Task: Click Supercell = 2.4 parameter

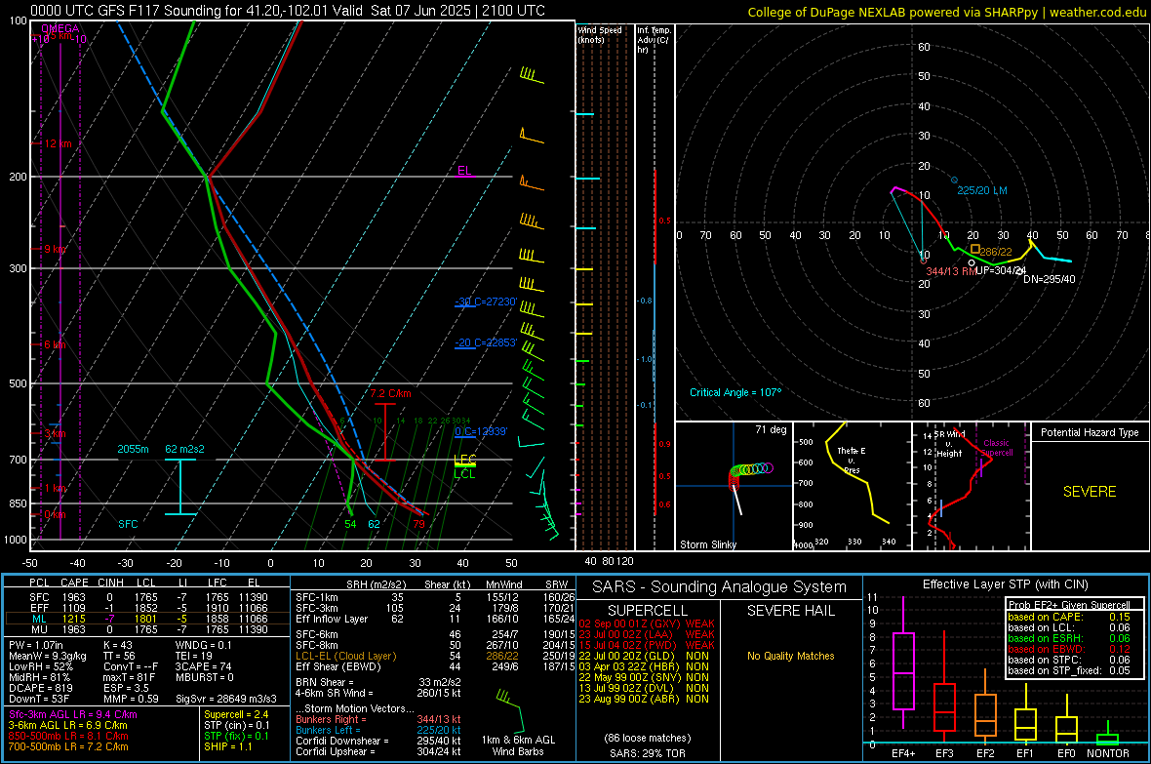Action: click(x=236, y=714)
